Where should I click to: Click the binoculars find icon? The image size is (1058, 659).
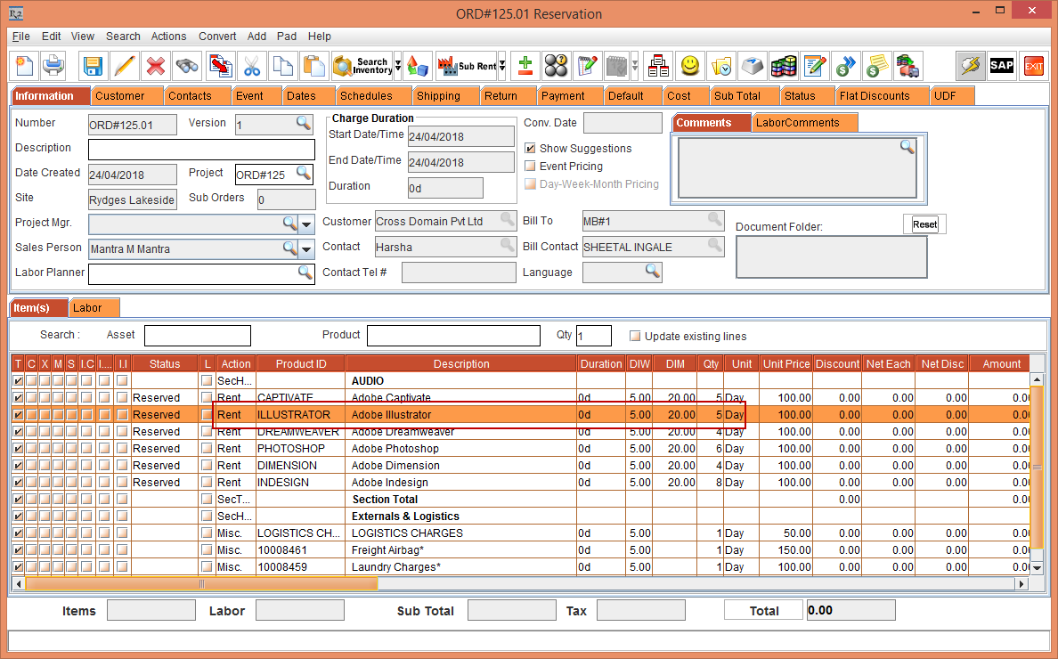click(187, 66)
